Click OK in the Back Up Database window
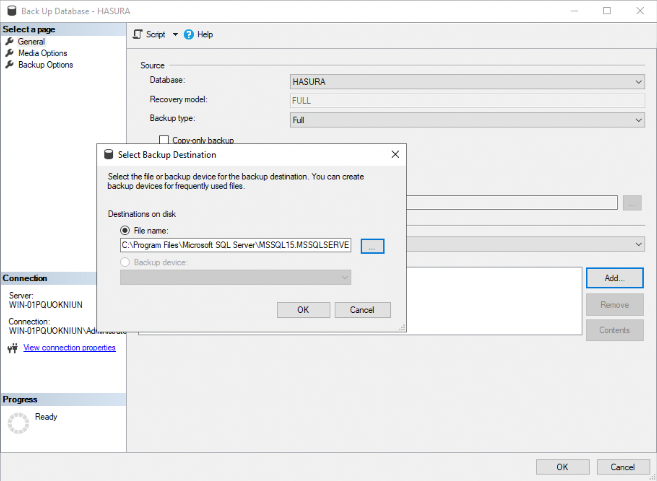 pos(562,467)
